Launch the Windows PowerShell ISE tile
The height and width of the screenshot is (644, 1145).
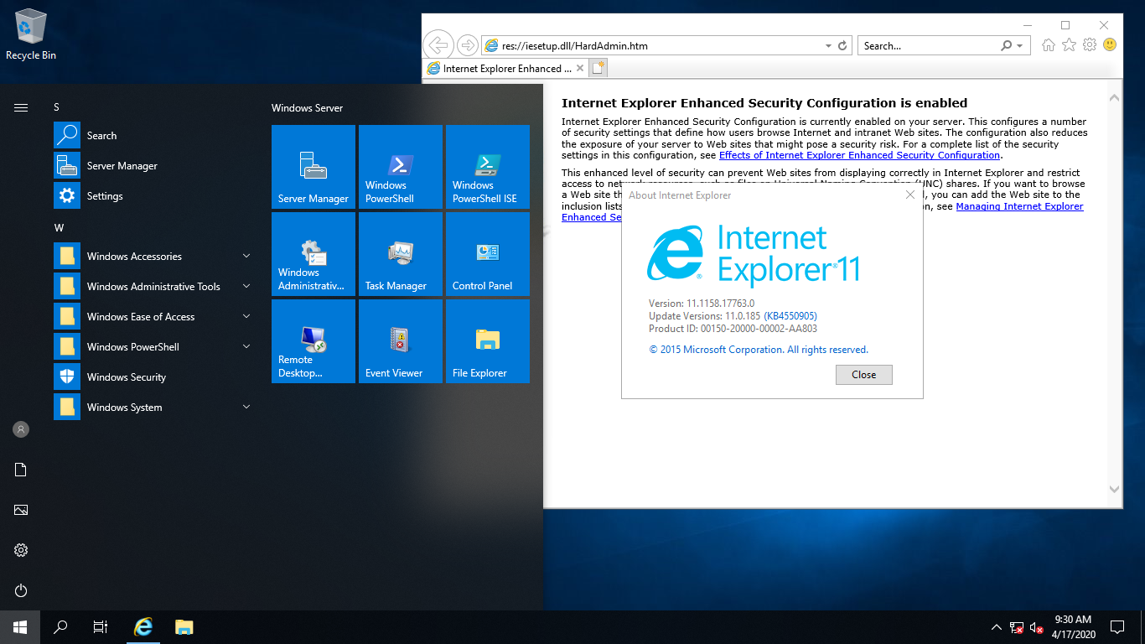click(x=488, y=167)
